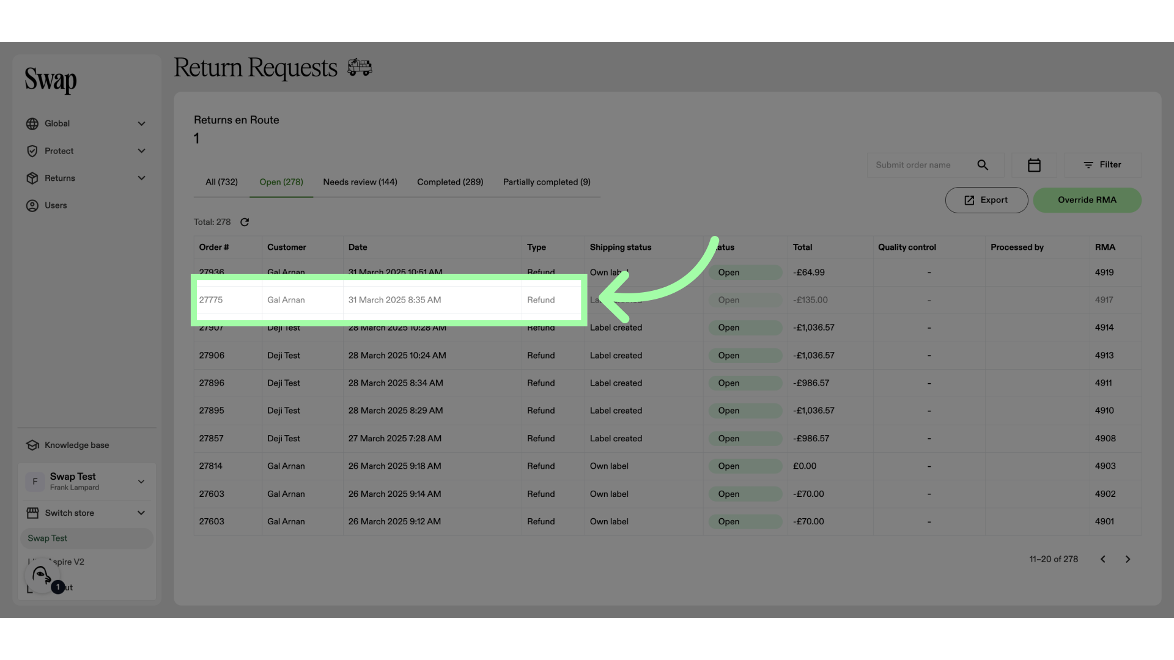Click the Switch store shop icon
This screenshot has height=660, width=1174.
[x=32, y=513]
